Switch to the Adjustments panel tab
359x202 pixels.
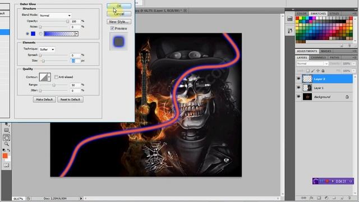tap(307, 51)
